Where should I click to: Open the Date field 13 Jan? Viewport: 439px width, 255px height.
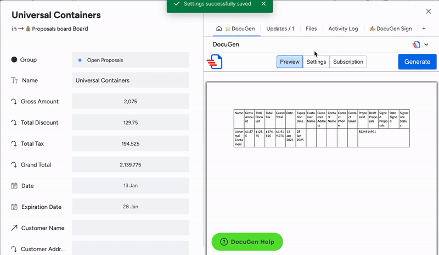tap(131, 185)
